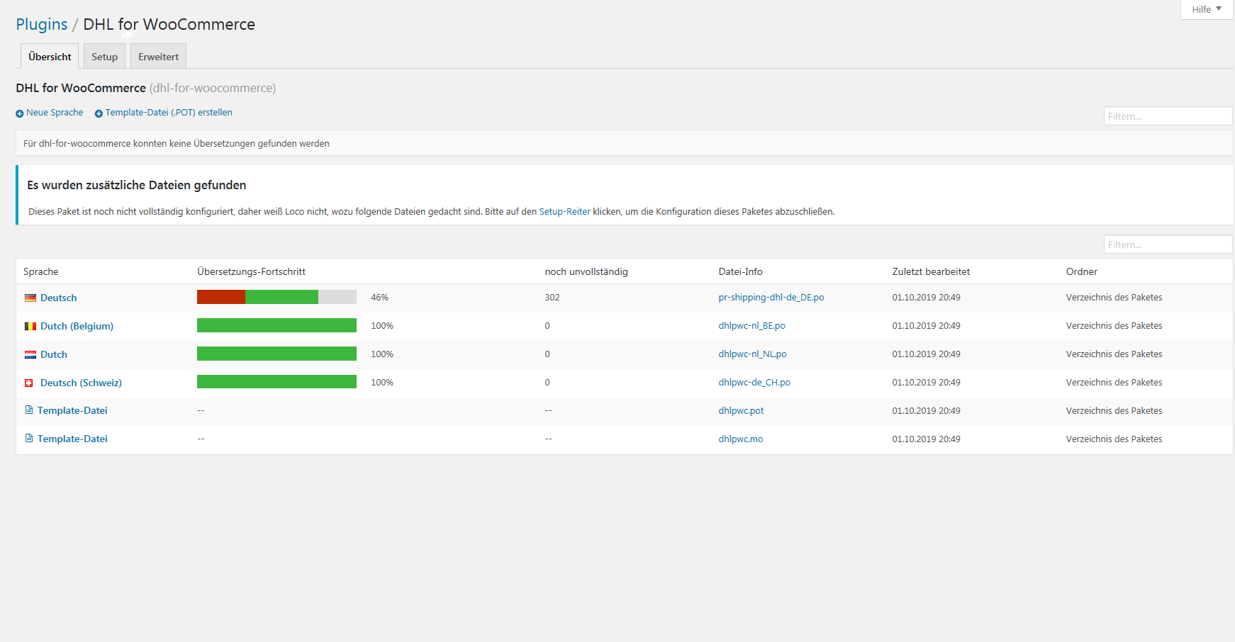
Task: Click the plus icon beside Neue Sprache
Action: (x=20, y=113)
